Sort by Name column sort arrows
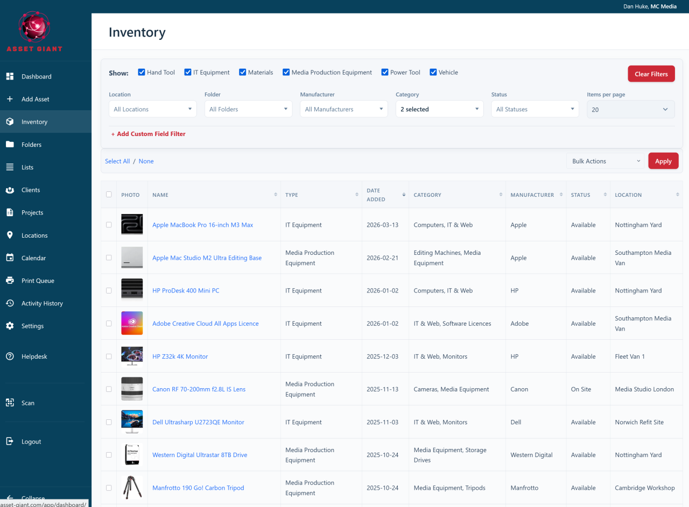The height and width of the screenshot is (507, 689). tap(276, 195)
